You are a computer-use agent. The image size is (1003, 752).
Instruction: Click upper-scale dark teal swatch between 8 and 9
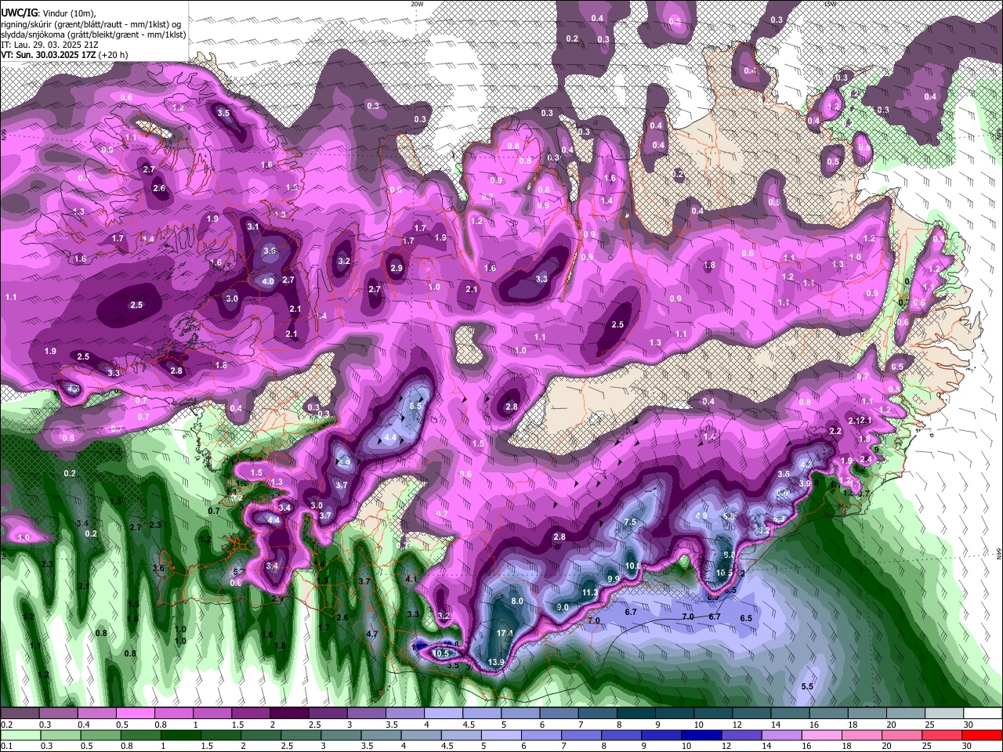(x=635, y=714)
